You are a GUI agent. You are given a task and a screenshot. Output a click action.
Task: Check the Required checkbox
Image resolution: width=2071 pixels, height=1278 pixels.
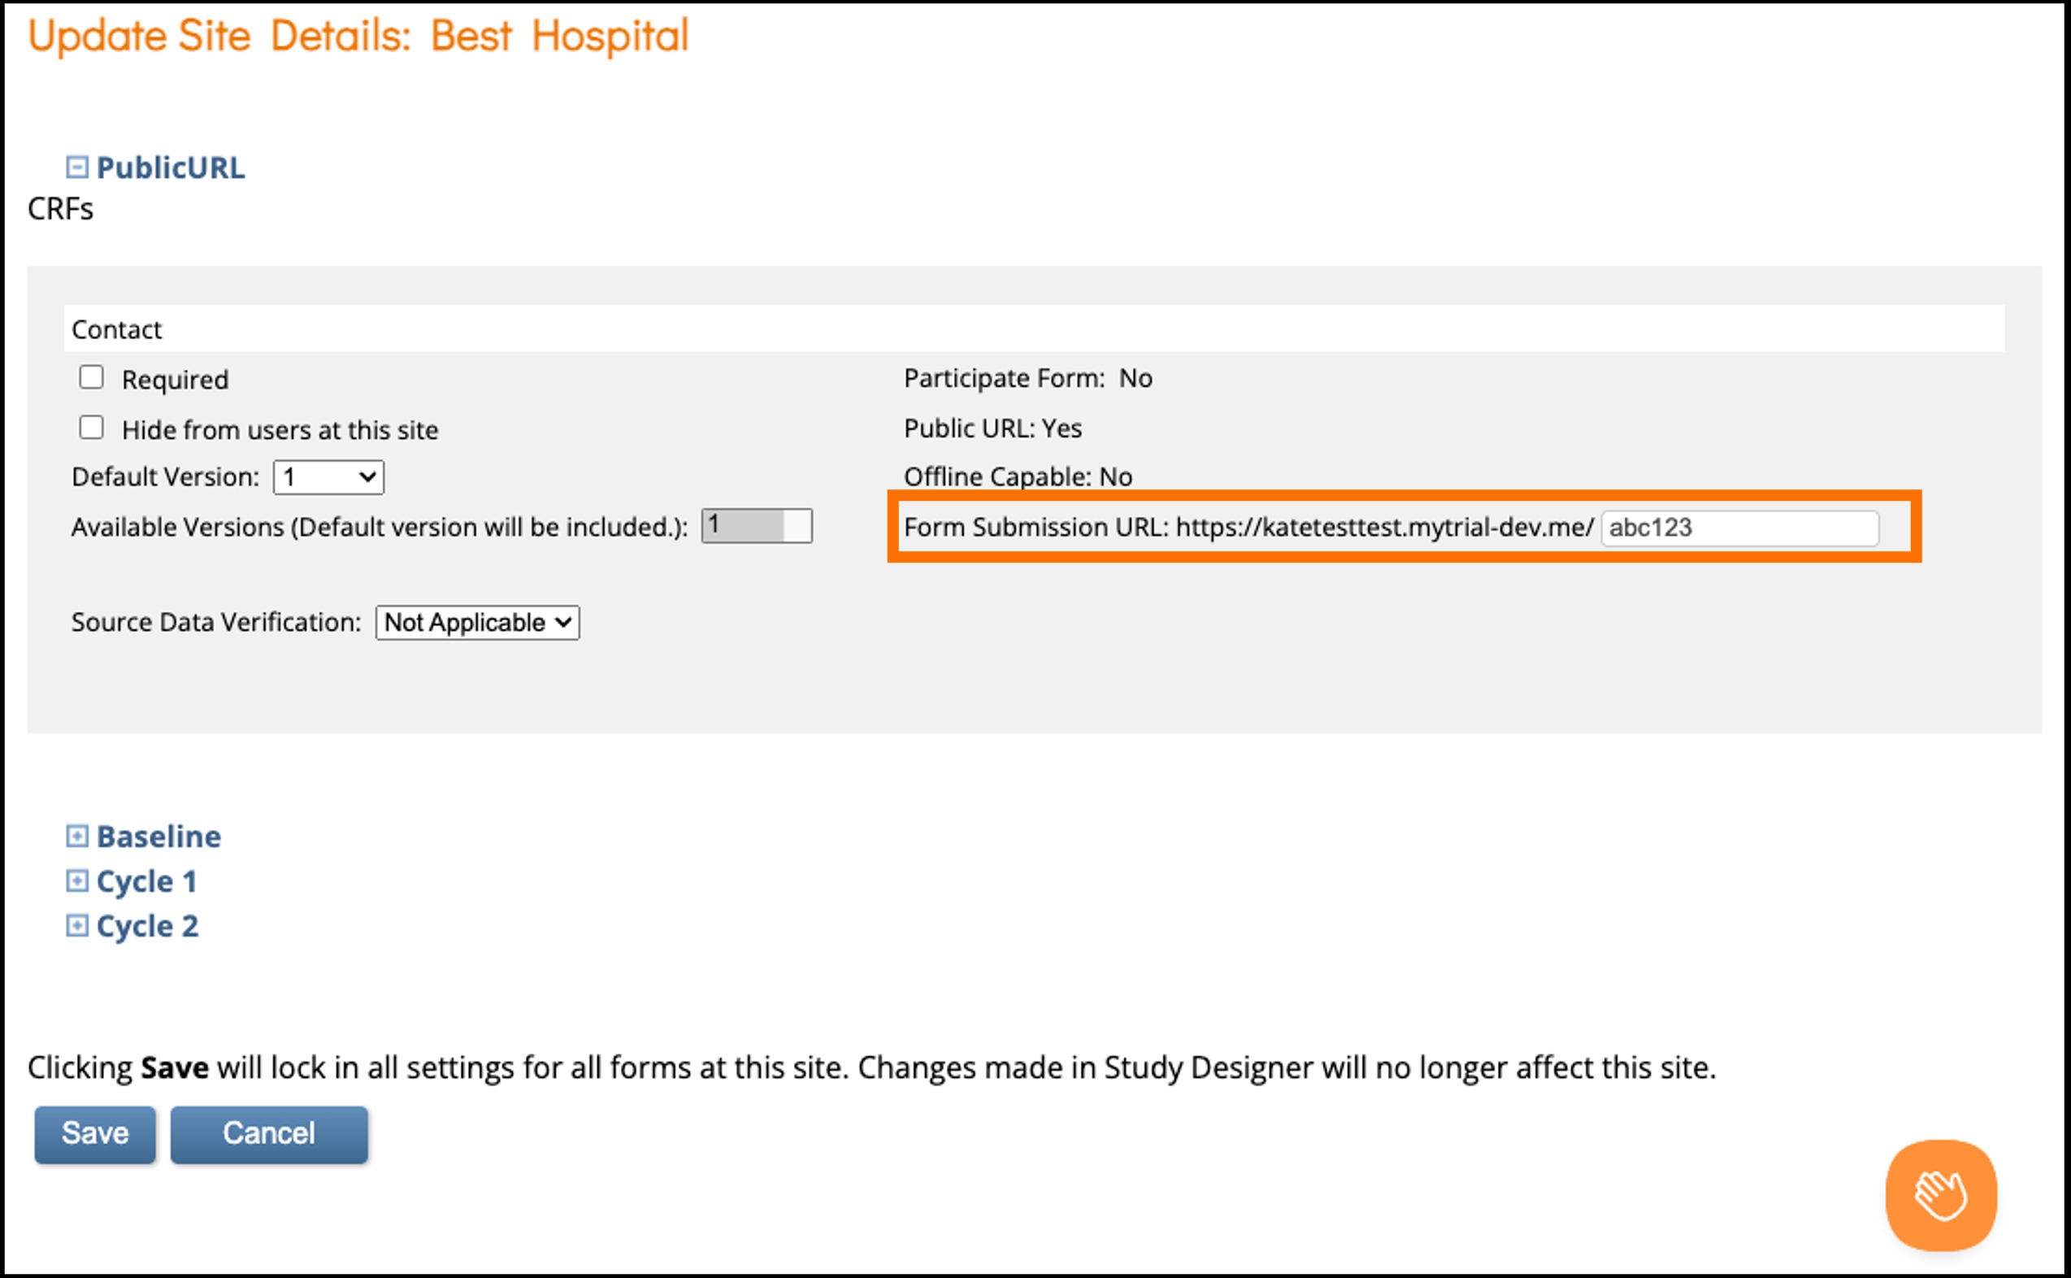click(91, 377)
